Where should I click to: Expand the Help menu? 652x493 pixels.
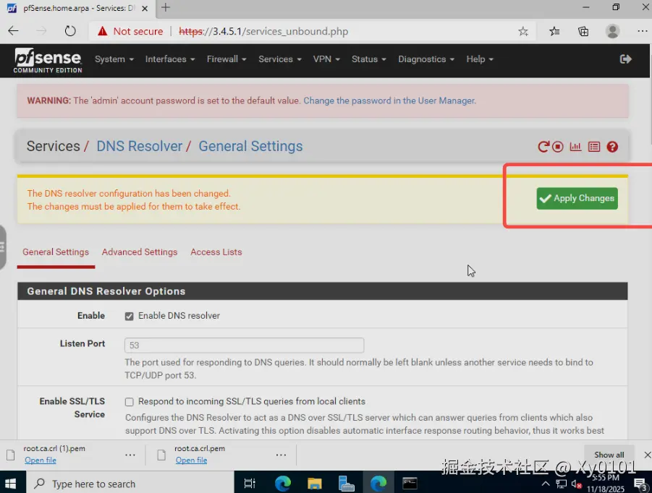(x=480, y=59)
